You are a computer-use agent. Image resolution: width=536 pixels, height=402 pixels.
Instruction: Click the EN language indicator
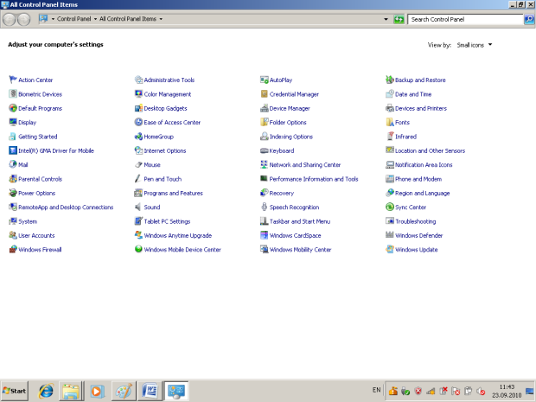coord(376,390)
